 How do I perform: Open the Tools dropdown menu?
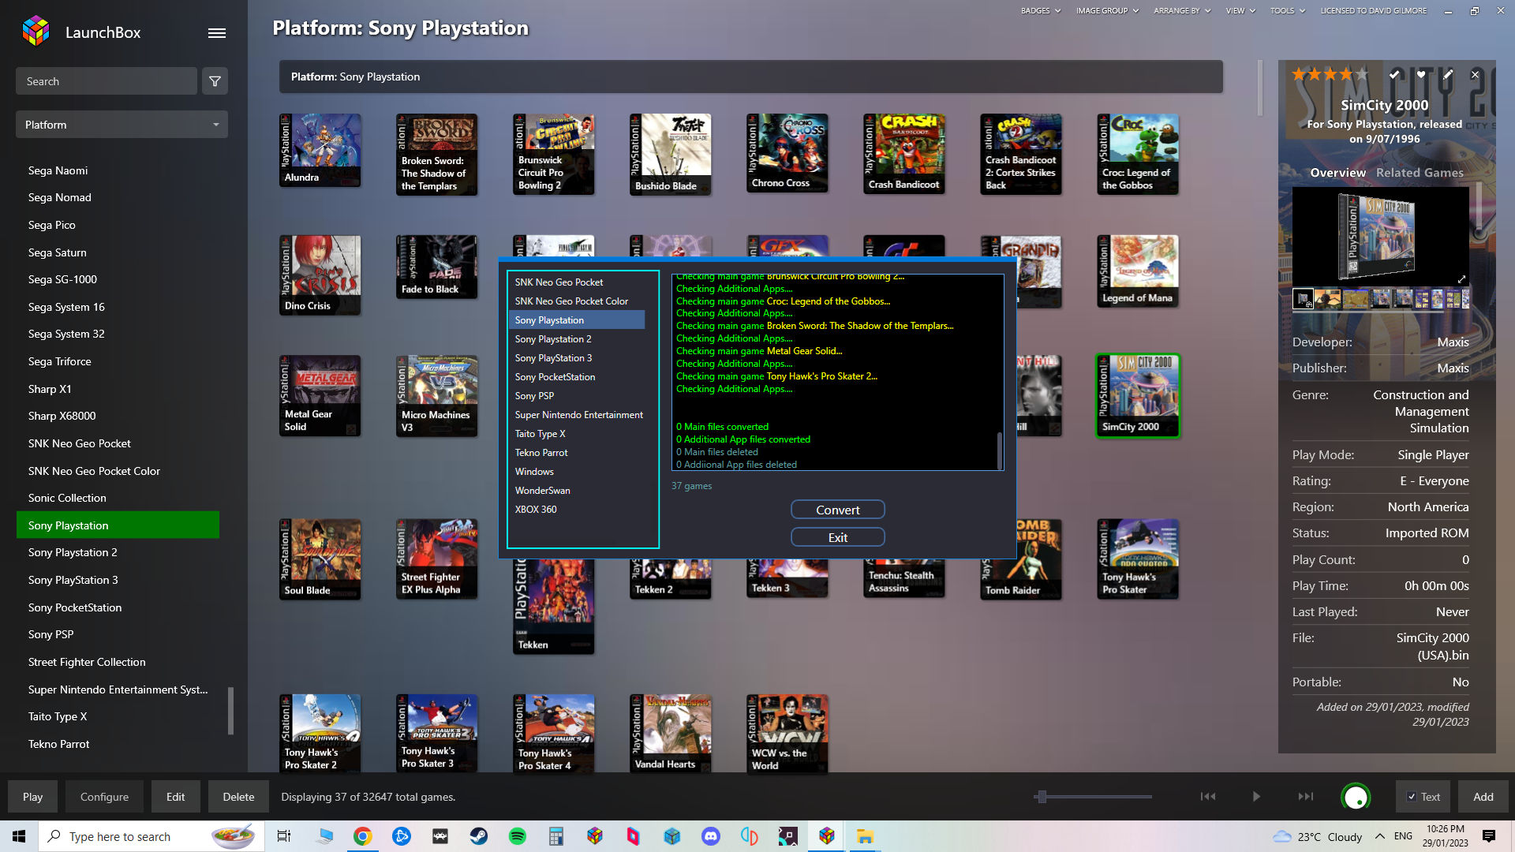click(1287, 11)
